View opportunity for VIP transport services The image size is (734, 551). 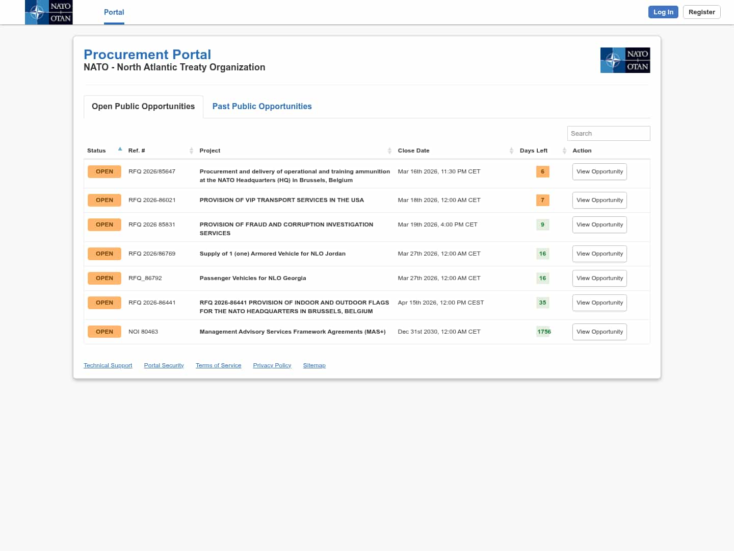[x=599, y=201]
